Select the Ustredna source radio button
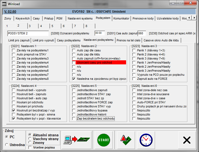Image resolution: width=199 pixels, height=152 pixels. tap(7, 145)
